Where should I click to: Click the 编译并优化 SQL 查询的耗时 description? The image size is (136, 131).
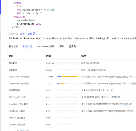coord(94,70)
